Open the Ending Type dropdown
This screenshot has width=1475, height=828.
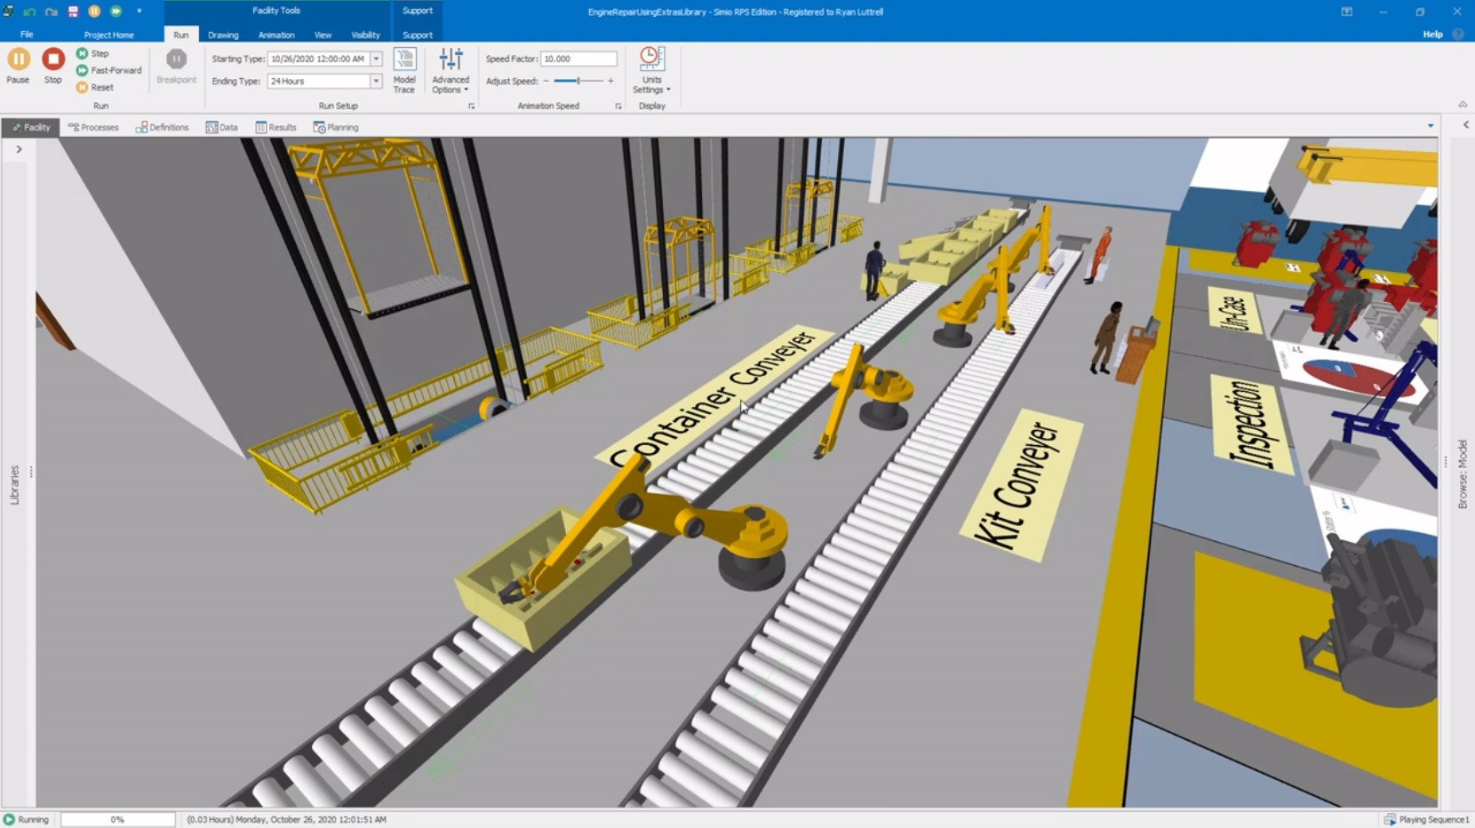coord(376,81)
